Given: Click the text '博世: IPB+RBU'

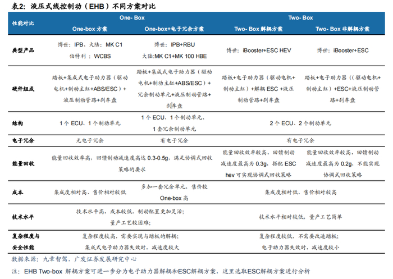Looking at the screenshot, I should click(175, 44).
